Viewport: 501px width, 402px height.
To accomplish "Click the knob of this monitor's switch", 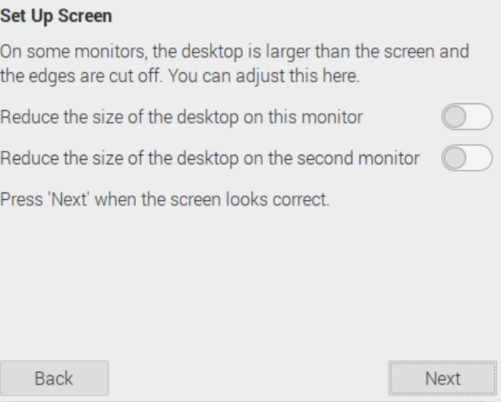I will click(455, 118).
